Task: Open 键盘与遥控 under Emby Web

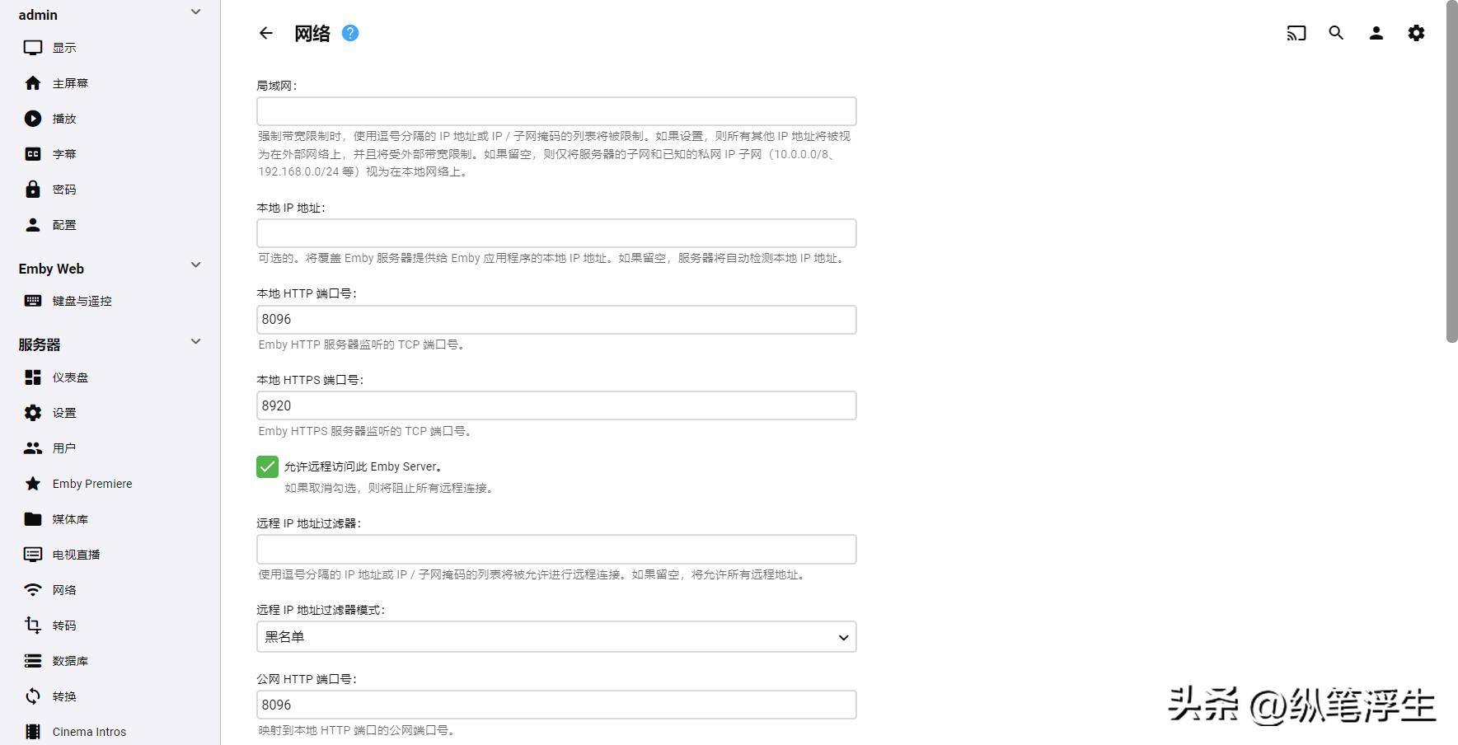Action: click(x=80, y=300)
